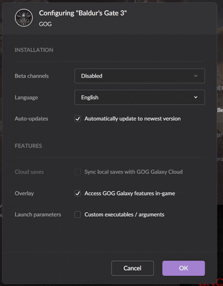Click the Cloud saves label

29,172
